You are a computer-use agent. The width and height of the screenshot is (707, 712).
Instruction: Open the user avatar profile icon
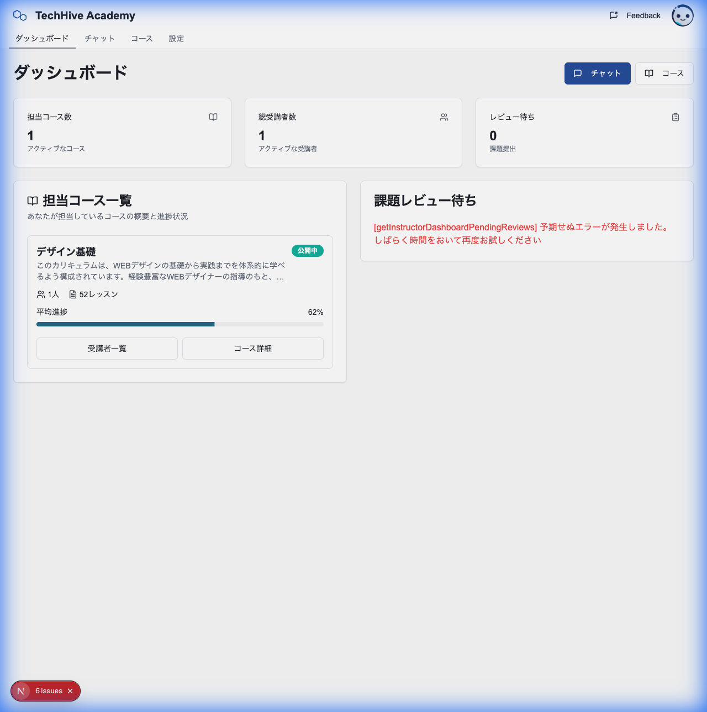point(682,15)
